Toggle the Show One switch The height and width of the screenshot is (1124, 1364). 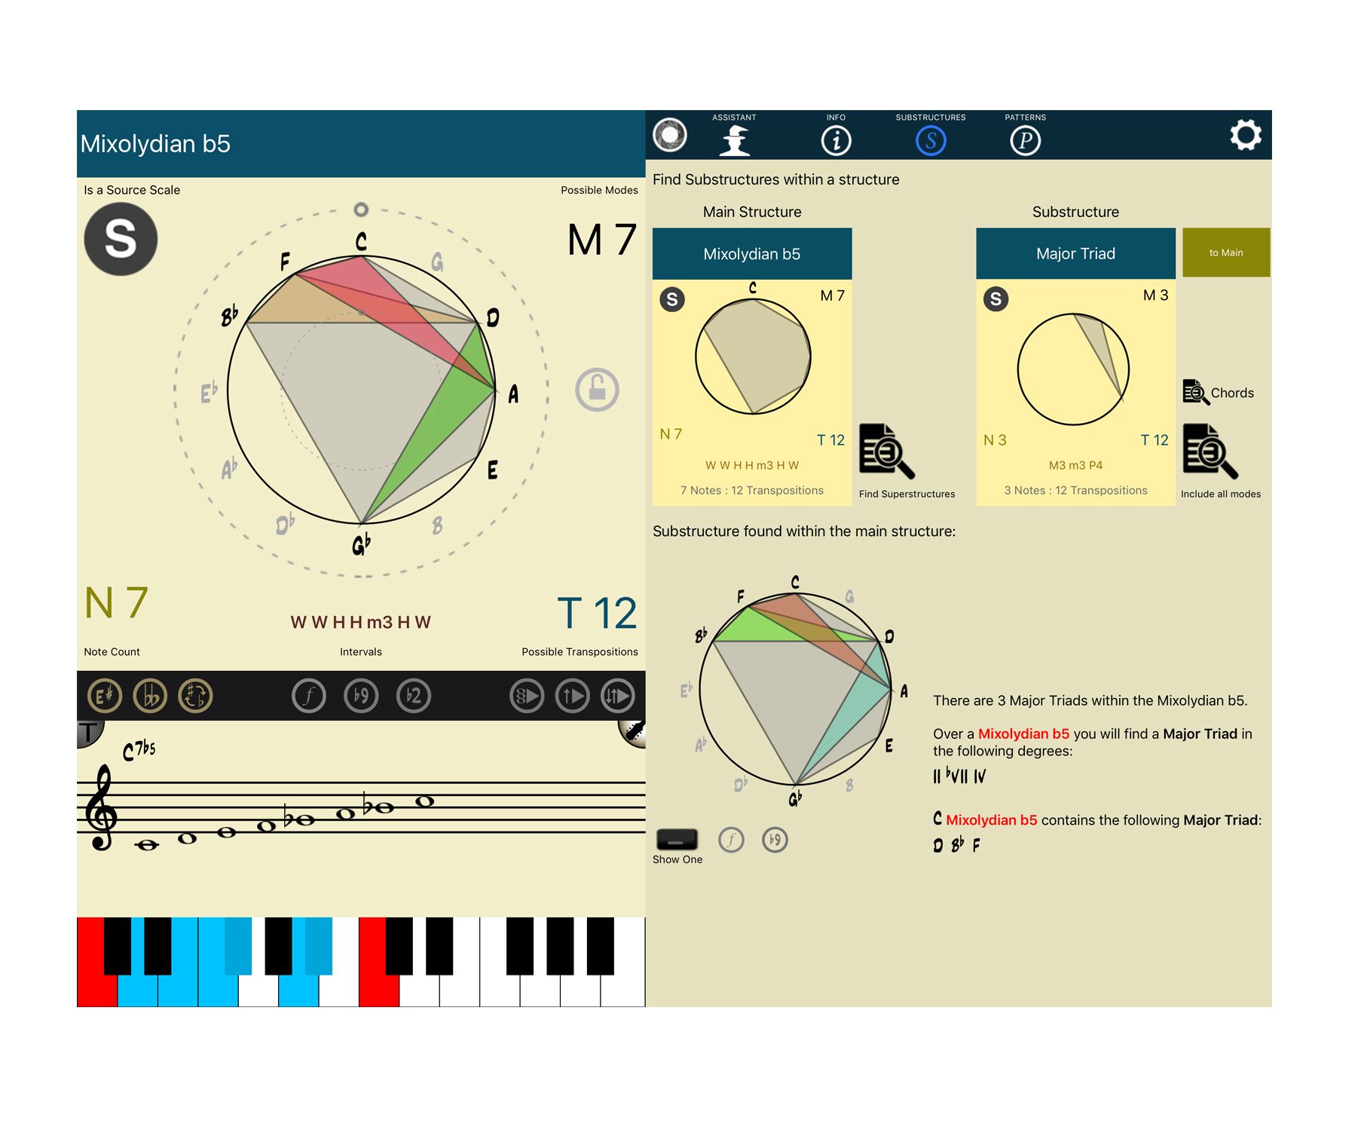(x=677, y=839)
